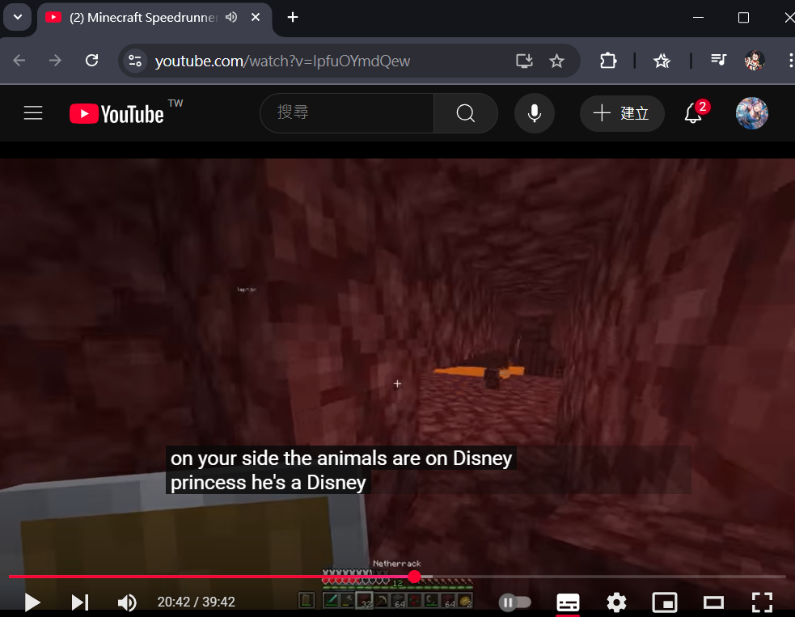The height and width of the screenshot is (617, 795).
Task: Open a new browser tab
Action: 293,17
